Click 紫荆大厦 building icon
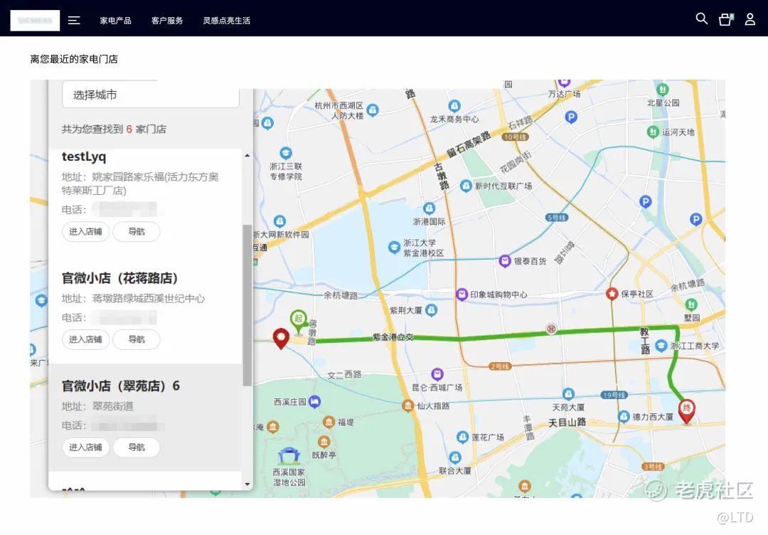 pyautogui.click(x=431, y=309)
